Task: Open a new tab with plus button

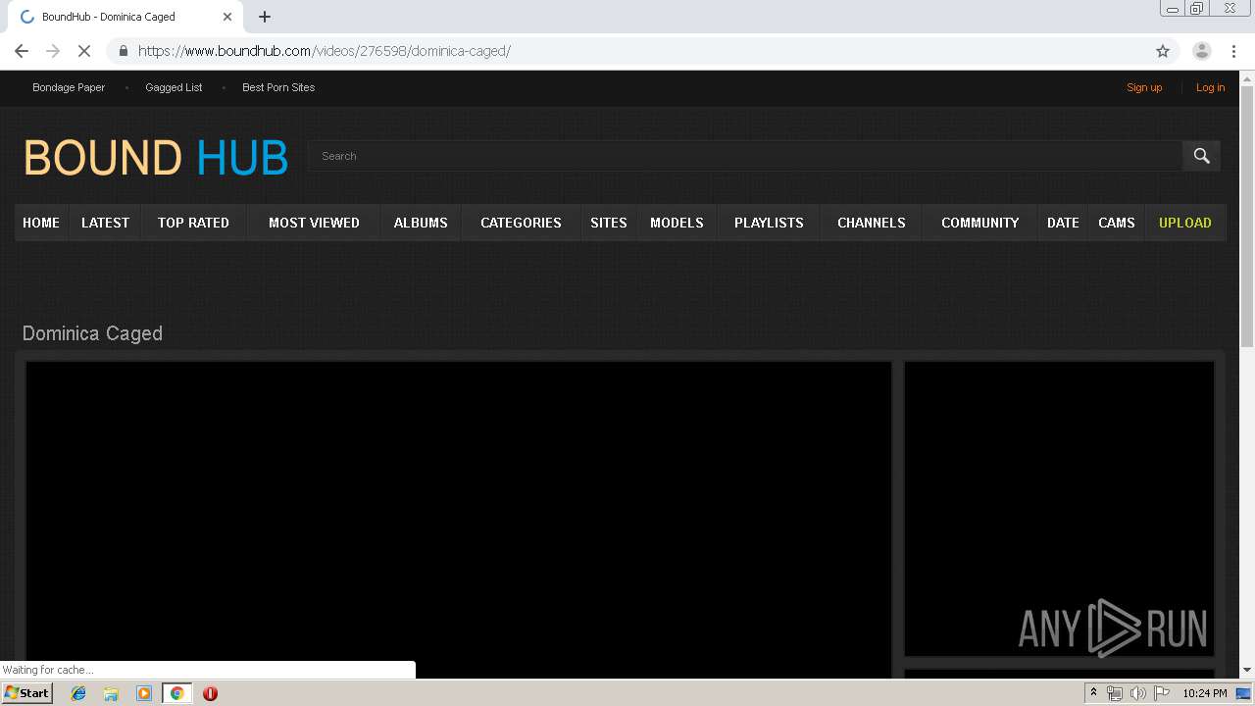Action: (265, 17)
